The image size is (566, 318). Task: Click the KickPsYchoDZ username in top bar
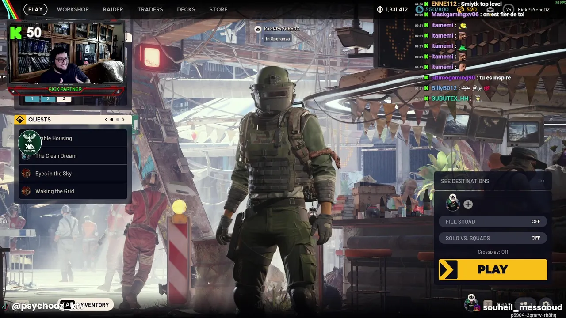(534, 10)
